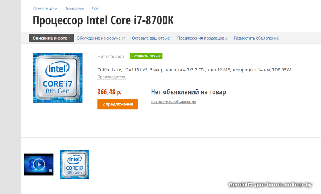Click the green Оставить отзыв button
Image resolution: width=321 pixels, height=194 pixels.
146,56
